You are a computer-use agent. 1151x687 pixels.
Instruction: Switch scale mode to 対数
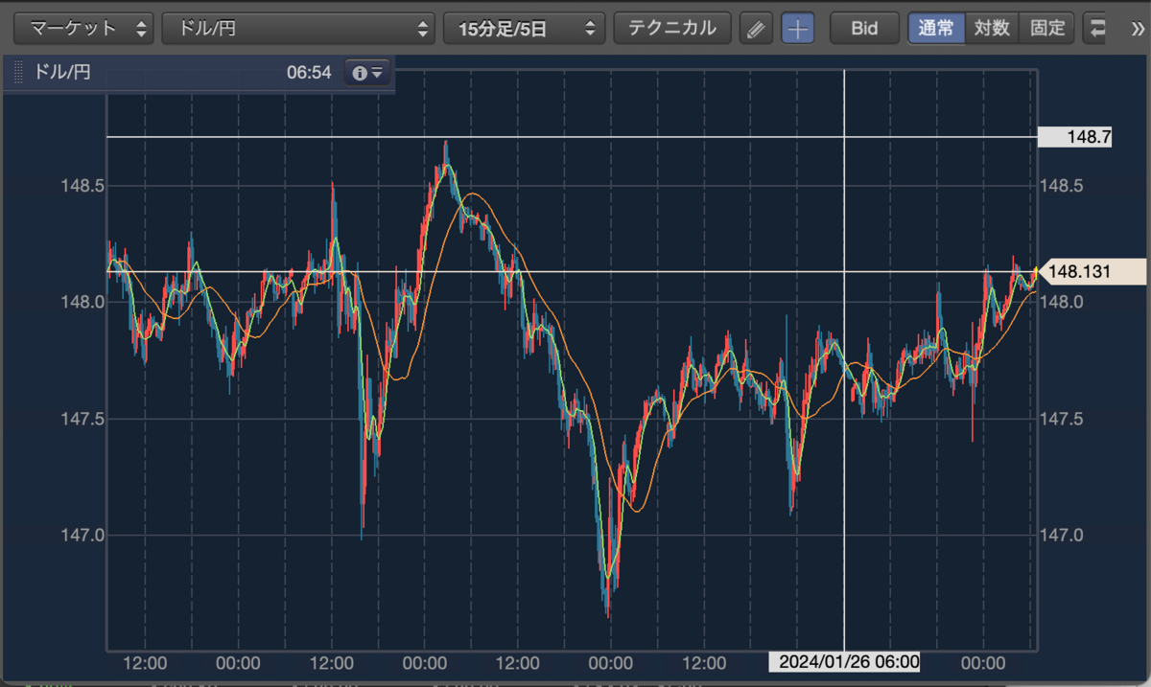click(992, 28)
